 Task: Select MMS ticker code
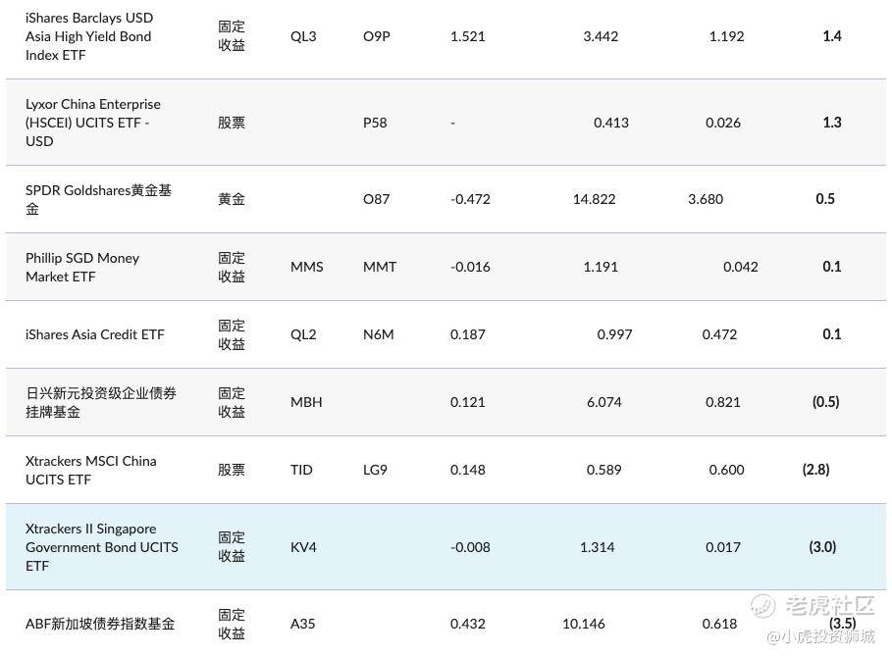pos(306,267)
